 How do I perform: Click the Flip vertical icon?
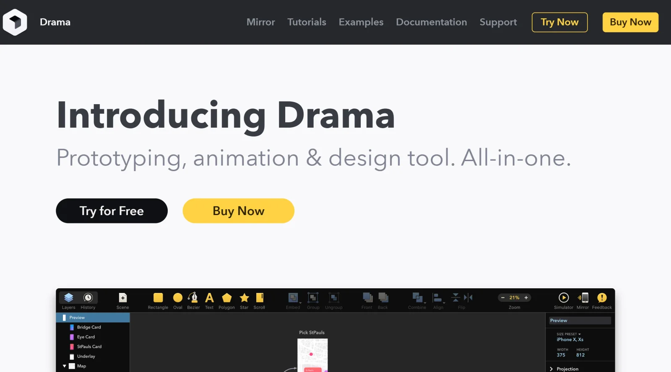pos(455,298)
